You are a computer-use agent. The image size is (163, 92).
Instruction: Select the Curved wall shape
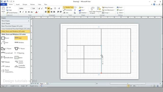coord(7,53)
